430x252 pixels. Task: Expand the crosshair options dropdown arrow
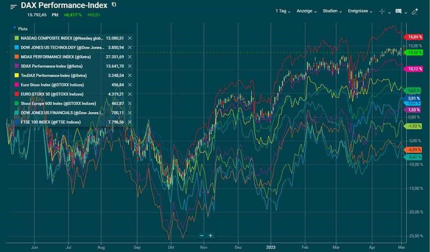[x=390, y=12]
